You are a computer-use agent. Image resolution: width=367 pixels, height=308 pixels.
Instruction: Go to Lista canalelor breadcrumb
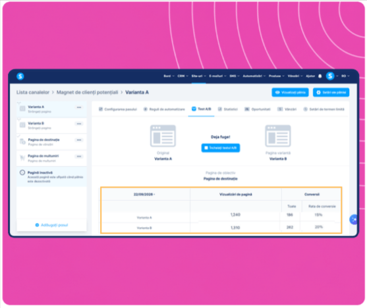(x=33, y=92)
